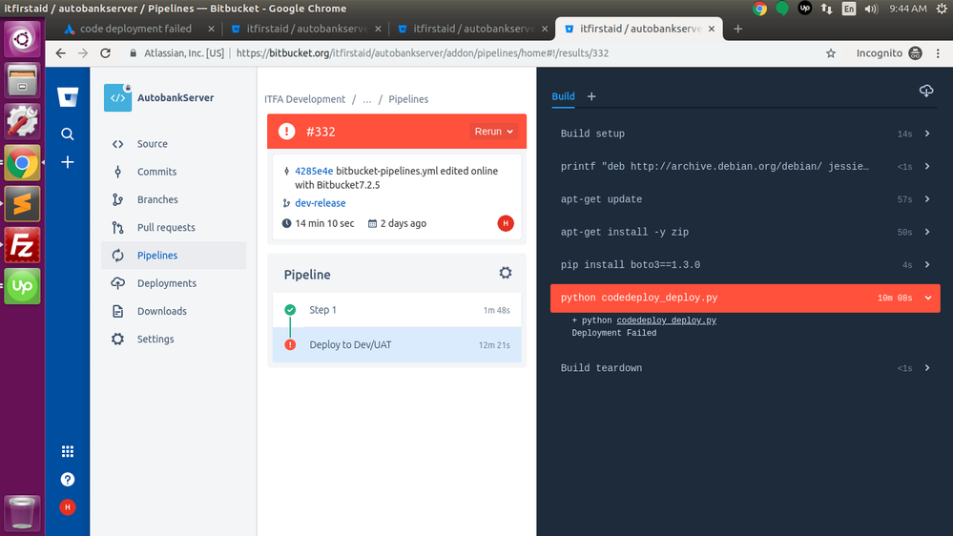This screenshot has height=536, width=953.
Task: Open Branches in repository menu
Action: point(174,199)
